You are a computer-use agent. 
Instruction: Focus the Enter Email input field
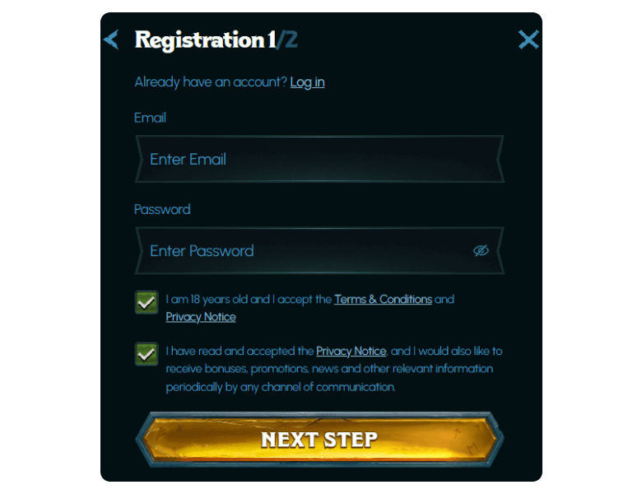[x=319, y=159]
